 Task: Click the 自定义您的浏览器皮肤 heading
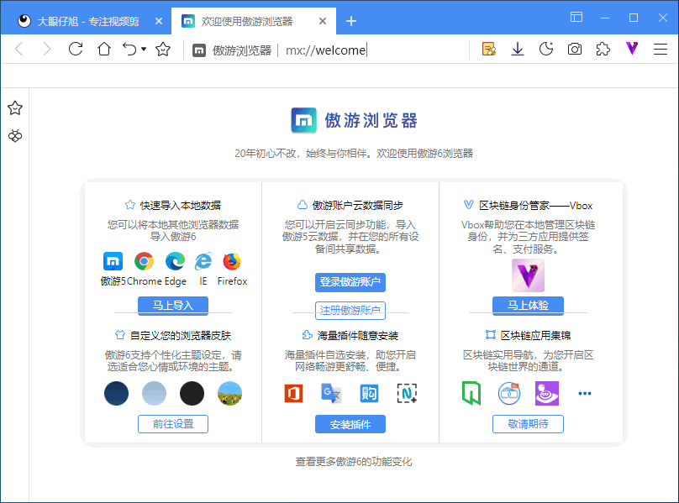[173, 336]
